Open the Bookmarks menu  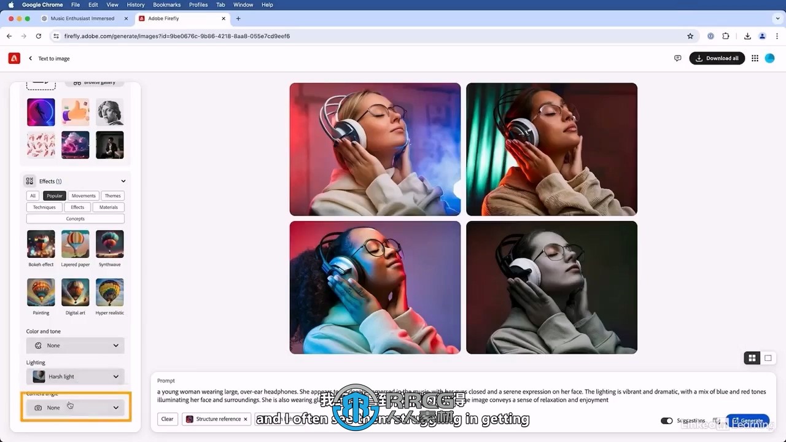(x=167, y=4)
